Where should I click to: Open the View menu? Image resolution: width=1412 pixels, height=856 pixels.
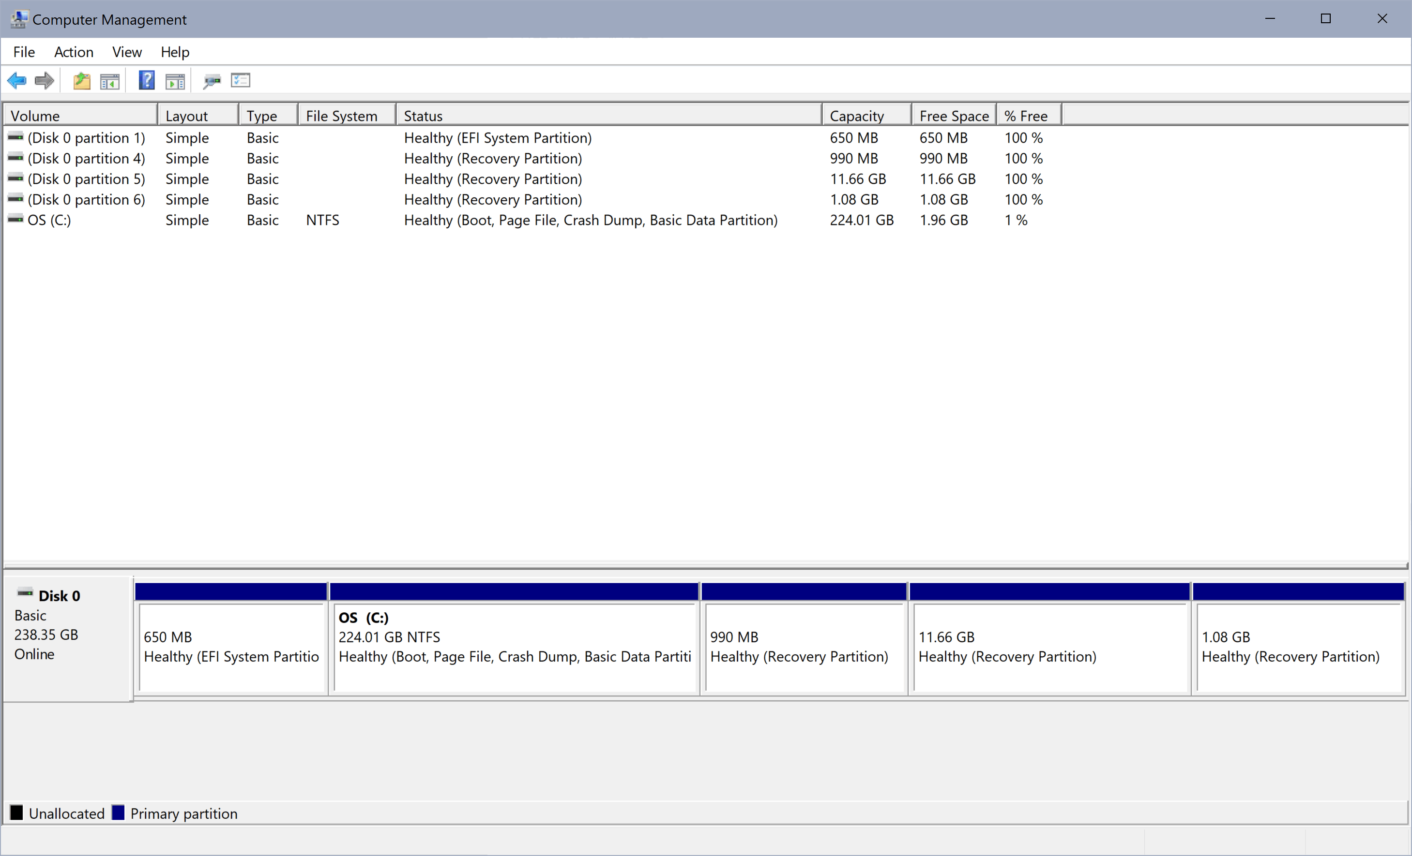click(127, 52)
